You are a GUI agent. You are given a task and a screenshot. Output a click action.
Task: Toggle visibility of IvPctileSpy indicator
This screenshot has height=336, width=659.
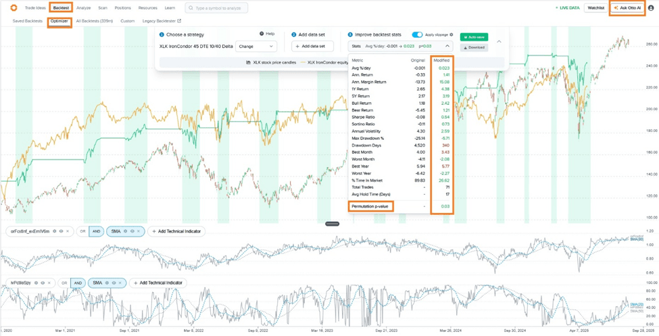pos(42,283)
